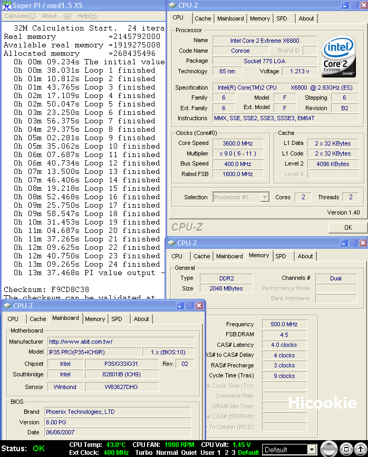Viewport: 368px width, 457px height.
Task: Switch to Memory tab in top CPU-Z window
Action: [260, 18]
